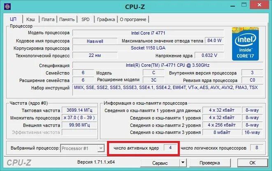
Task: Click the Сервис button
Action: pyautogui.click(x=160, y=163)
